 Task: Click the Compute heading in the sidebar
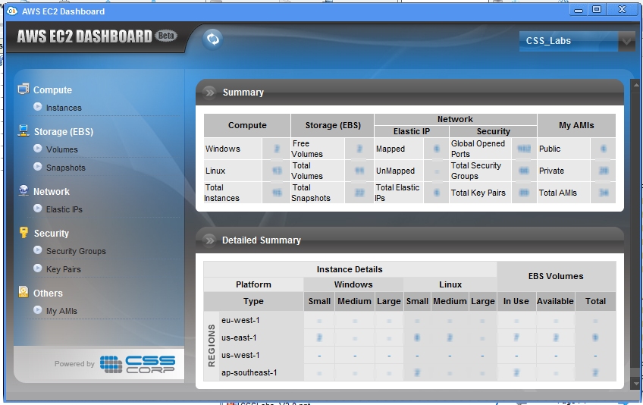click(52, 89)
